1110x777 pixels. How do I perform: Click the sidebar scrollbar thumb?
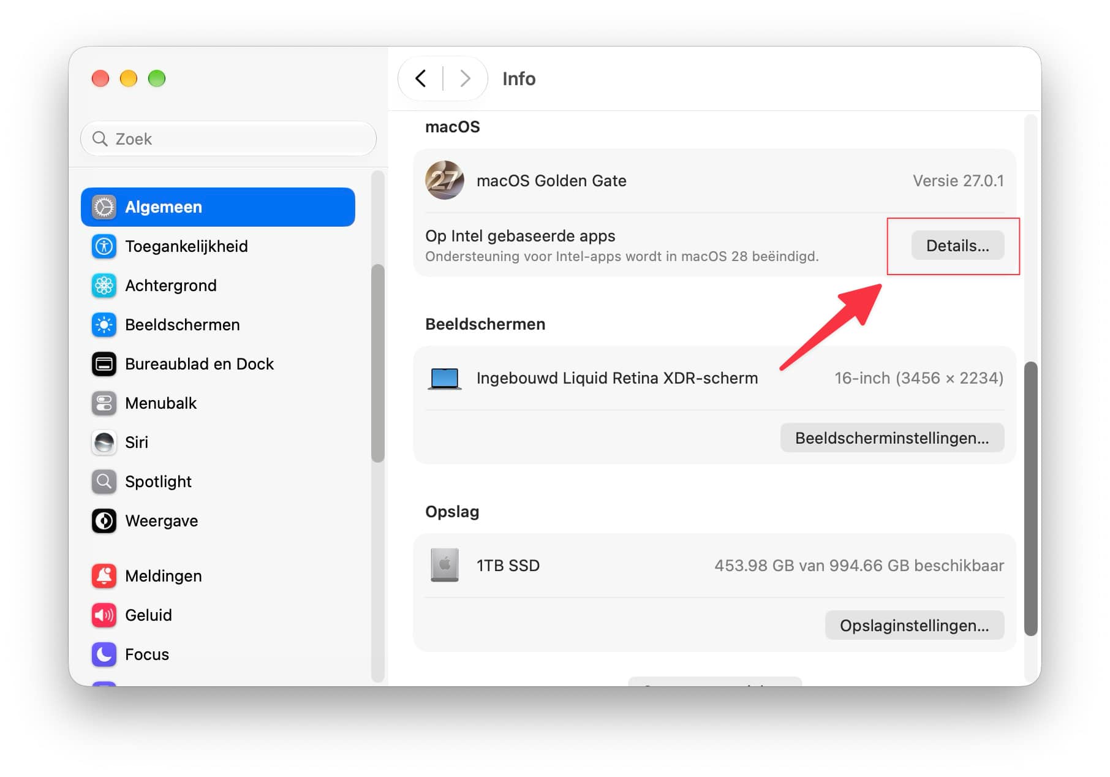point(378,363)
